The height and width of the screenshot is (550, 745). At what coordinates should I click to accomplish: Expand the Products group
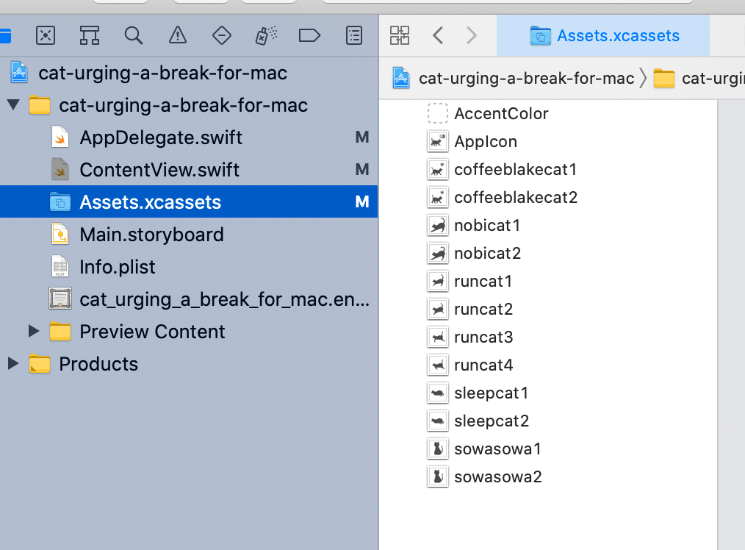pyautogui.click(x=12, y=364)
